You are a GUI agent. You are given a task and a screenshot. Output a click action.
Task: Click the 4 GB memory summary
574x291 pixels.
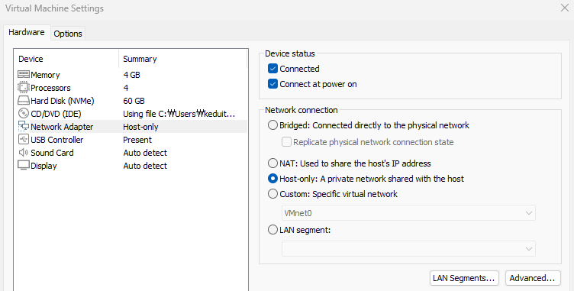click(x=132, y=75)
